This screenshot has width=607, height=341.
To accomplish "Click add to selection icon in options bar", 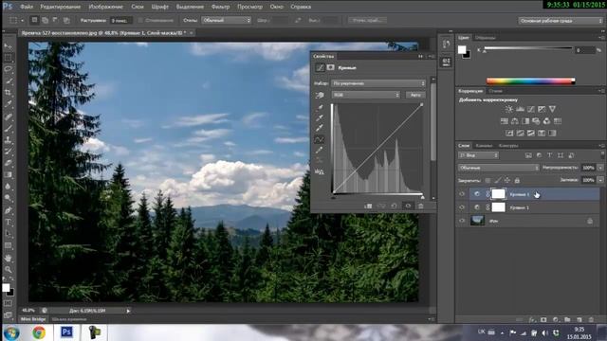I will click(x=46, y=20).
